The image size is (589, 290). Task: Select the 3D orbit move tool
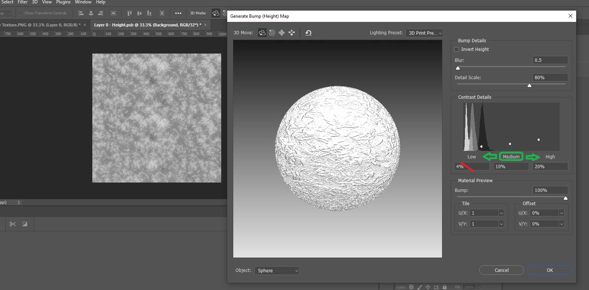point(262,33)
